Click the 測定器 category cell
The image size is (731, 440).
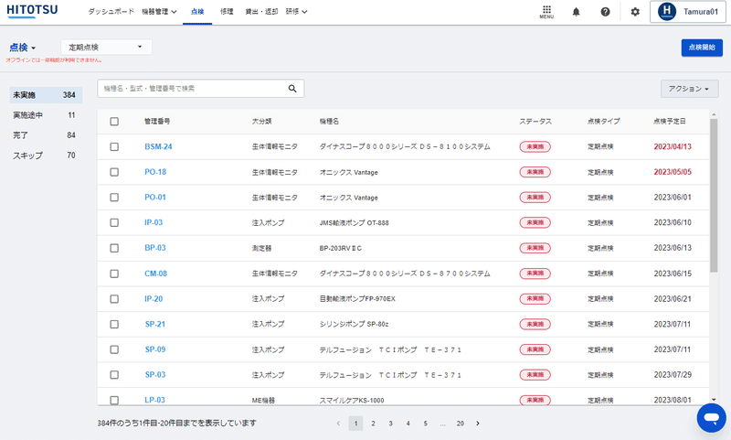tap(262, 248)
